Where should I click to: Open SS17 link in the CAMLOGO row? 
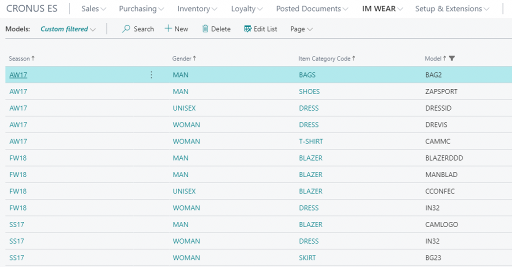pos(16,224)
